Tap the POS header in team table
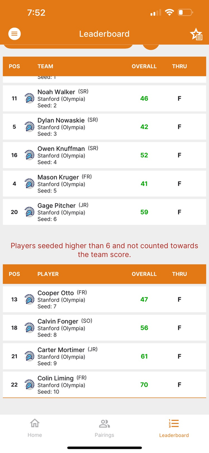This screenshot has height=453, width=209. pyautogui.click(x=15, y=66)
